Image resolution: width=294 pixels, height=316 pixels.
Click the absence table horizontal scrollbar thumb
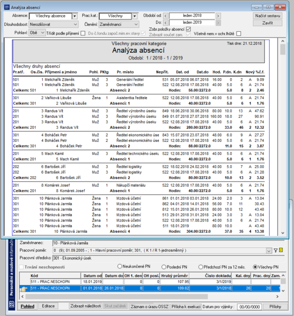point(117,296)
